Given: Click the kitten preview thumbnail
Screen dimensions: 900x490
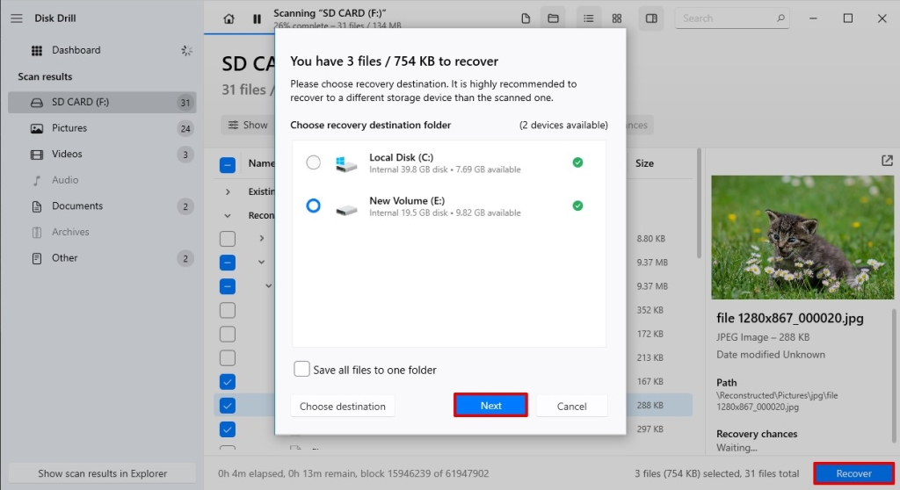Looking at the screenshot, I should 802,237.
